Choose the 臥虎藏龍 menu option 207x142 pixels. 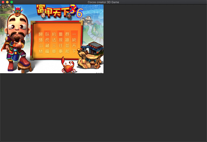point(47,43)
